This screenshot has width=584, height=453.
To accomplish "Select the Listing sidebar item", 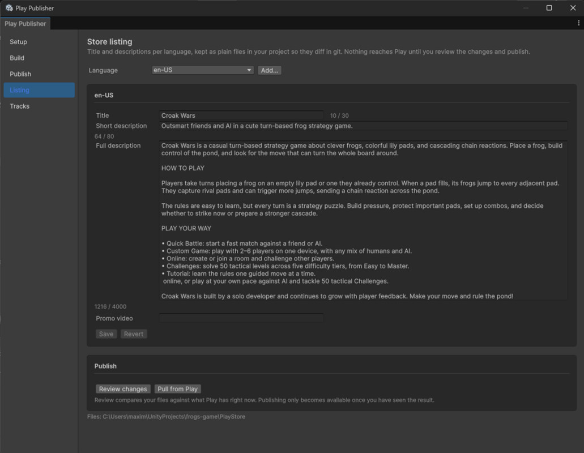I will tap(39, 90).
